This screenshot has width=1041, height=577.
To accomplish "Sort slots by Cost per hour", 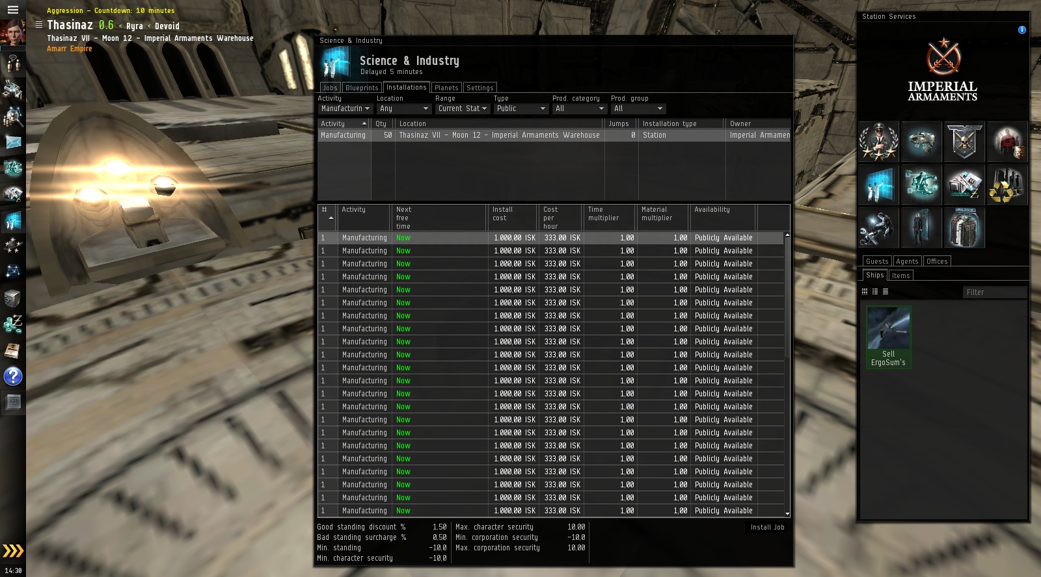I will click(561, 218).
